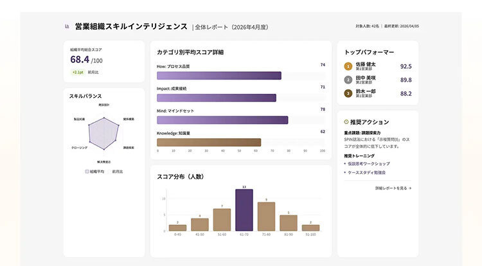Click the bullet before 仮説思考ワークショップ

(345, 164)
